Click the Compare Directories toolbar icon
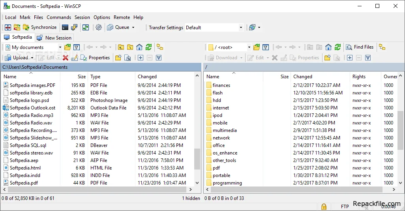The image size is (405, 211). [17, 27]
